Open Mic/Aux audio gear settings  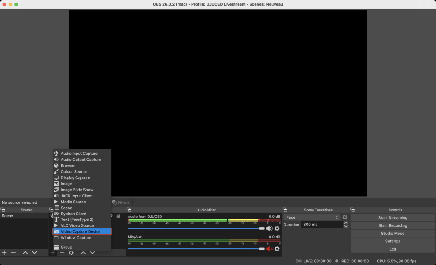[277, 249]
